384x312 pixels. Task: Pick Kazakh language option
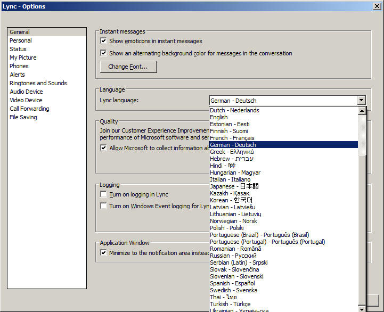pyautogui.click(x=283, y=193)
